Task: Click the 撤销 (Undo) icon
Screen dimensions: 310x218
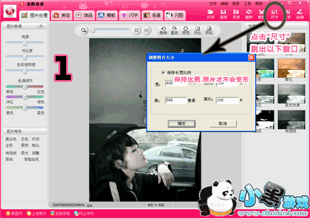Action: [x=163, y=30]
